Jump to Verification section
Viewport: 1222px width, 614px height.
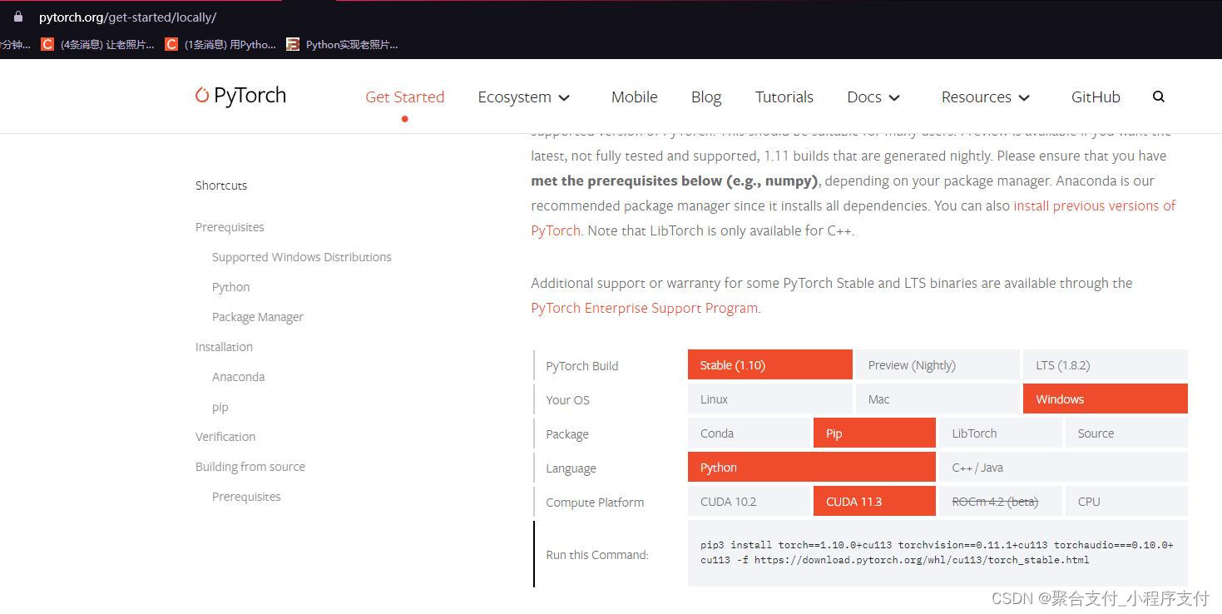pyautogui.click(x=225, y=437)
